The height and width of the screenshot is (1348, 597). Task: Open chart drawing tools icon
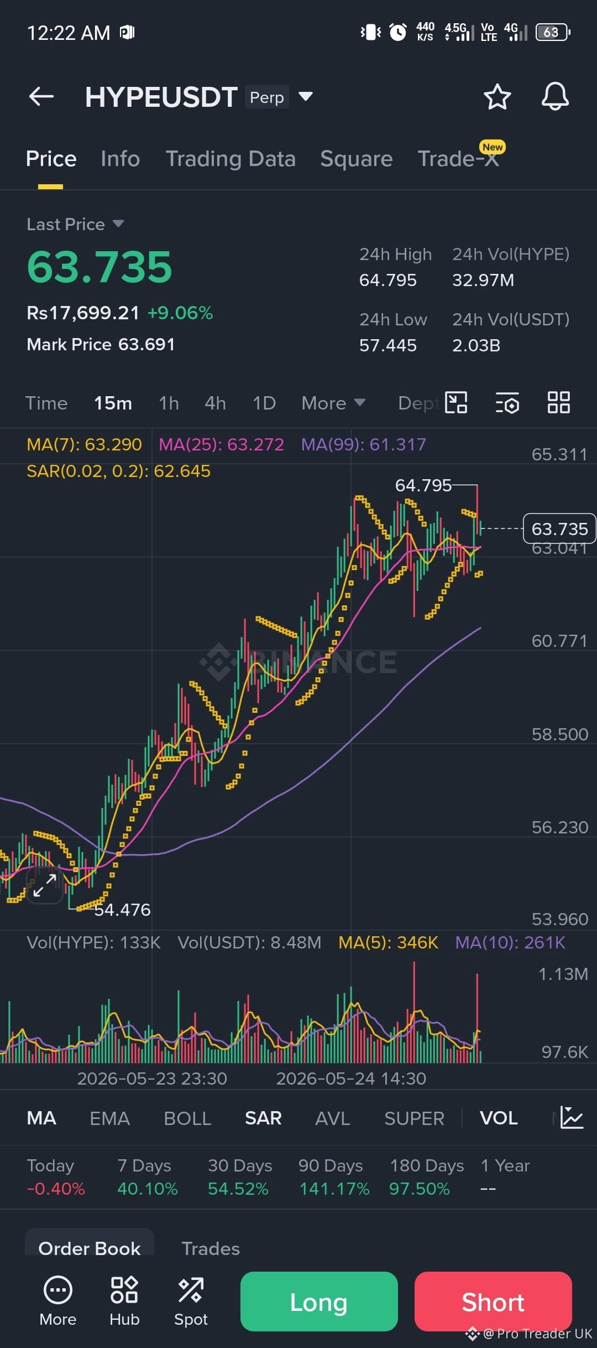(x=457, y=403)
